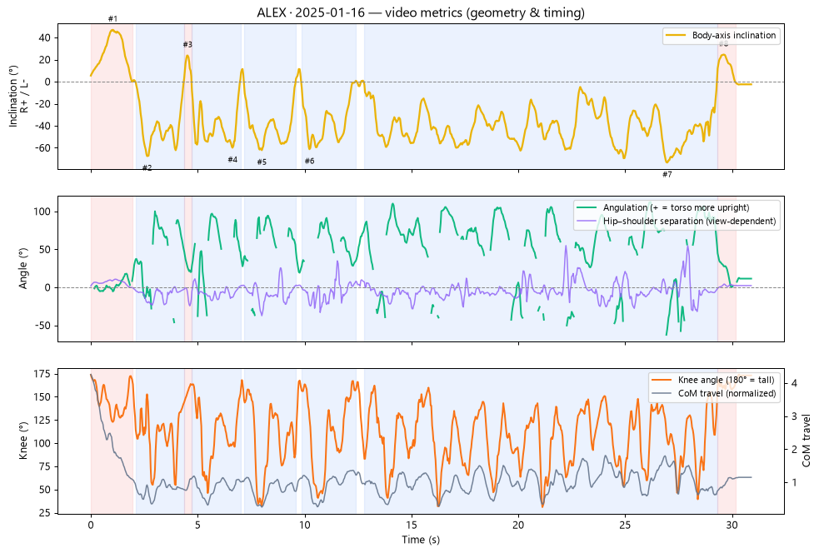Screen dimensions: 819x553
Task: Click the gray CoM travel legend line sample
Action: point(662,394)
